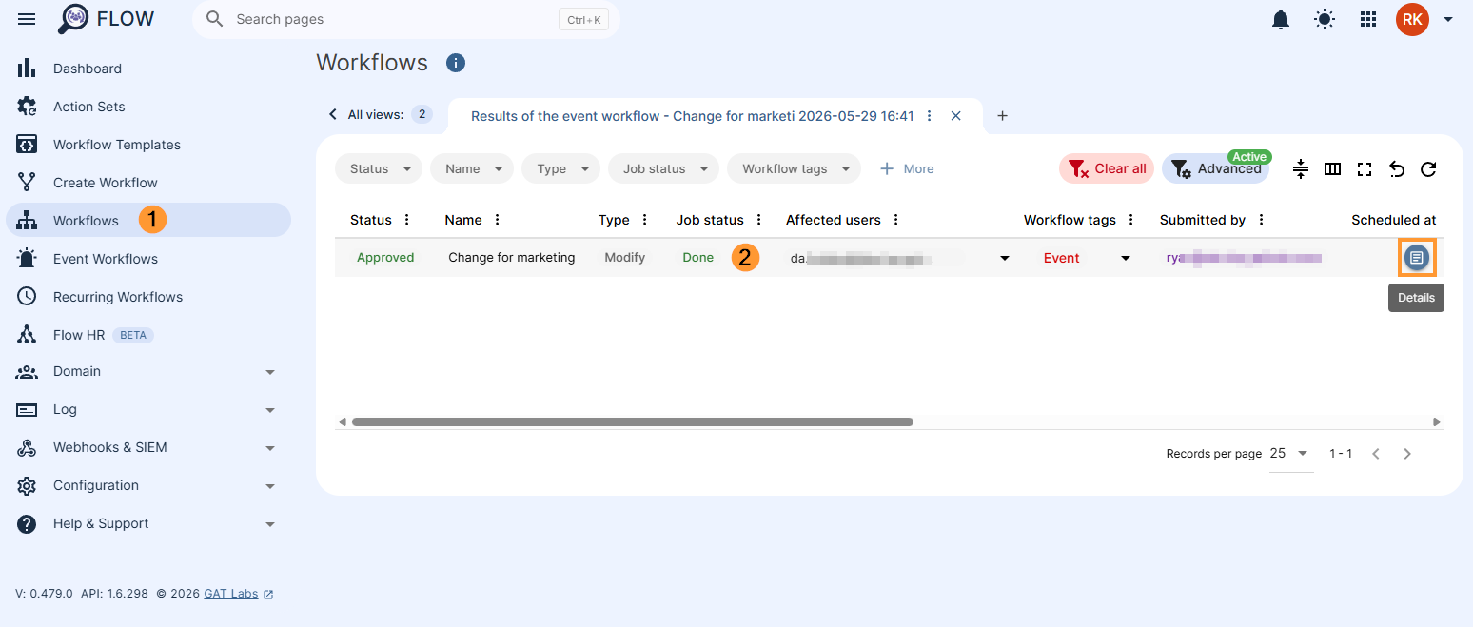Click Clear all filters button

click(x=1107, y=168)
